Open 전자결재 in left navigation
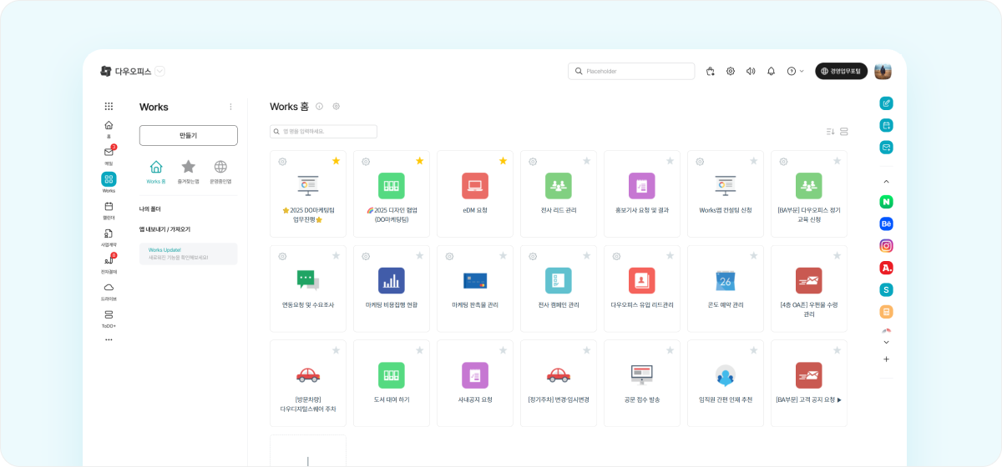Image resolution: width=1002 pixels, height=467 pixels. (x=109, y=264)
